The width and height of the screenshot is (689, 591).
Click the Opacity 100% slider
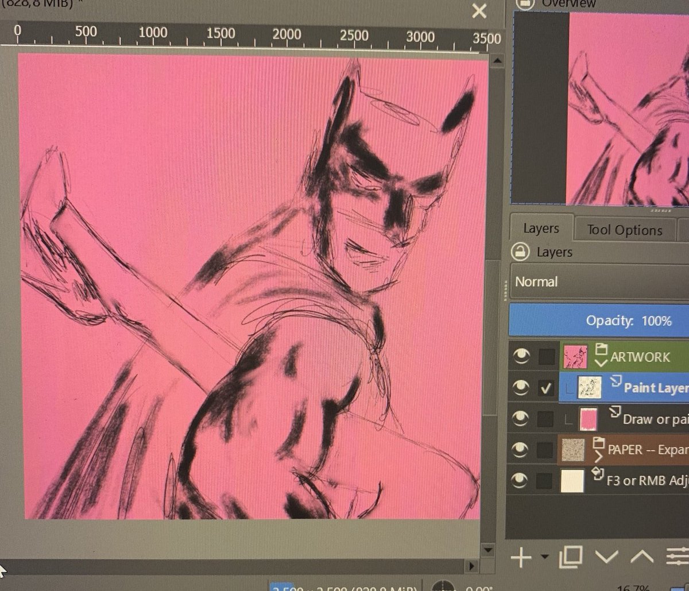[599, 320]
